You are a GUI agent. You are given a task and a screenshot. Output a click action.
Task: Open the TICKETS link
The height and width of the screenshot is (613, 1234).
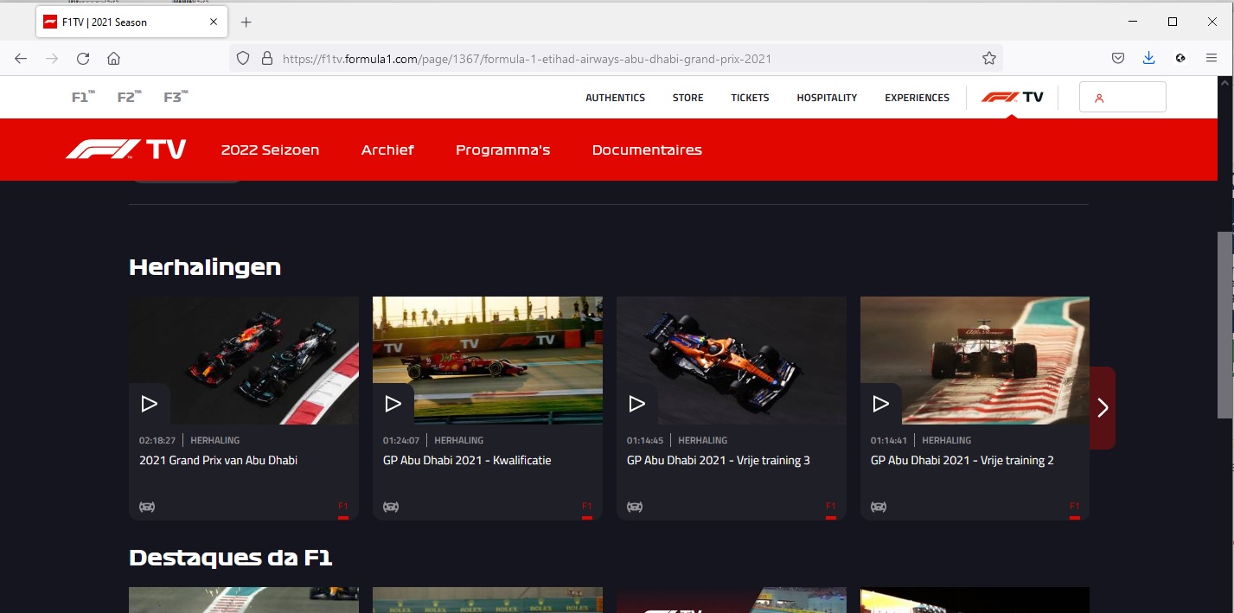(750, 98)
